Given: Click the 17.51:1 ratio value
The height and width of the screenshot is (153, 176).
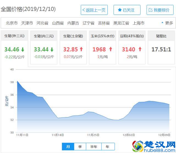Looking at the screenshot, I should (x=161, y=49).
